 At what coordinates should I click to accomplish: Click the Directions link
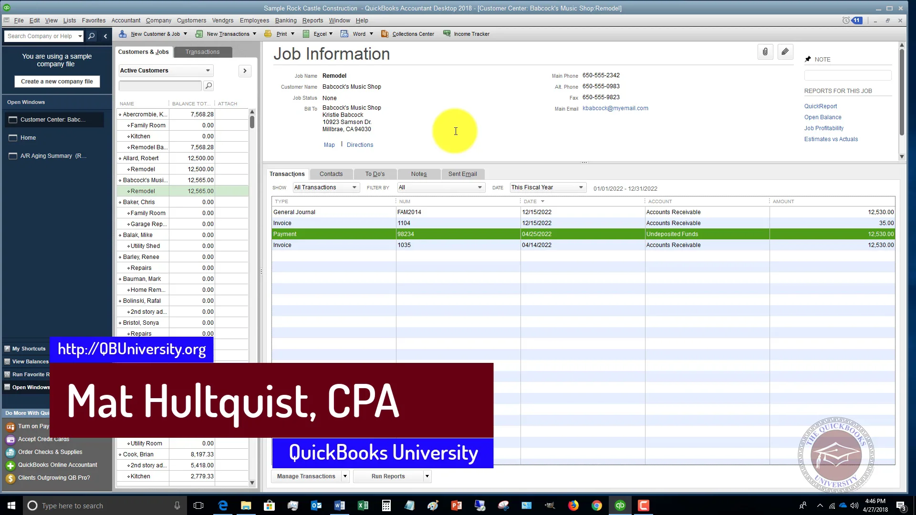(360, 145)
